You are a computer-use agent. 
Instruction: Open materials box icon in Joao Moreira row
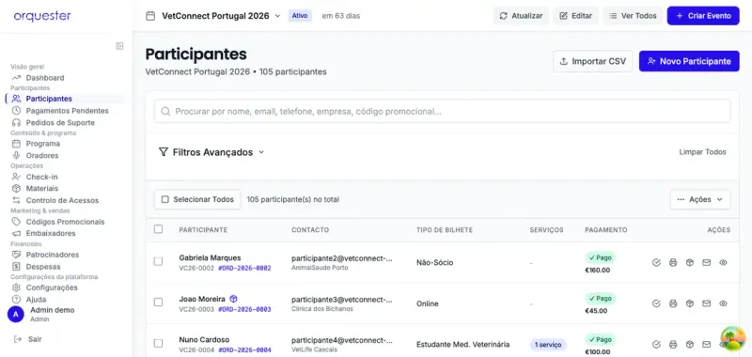[689, 303]
